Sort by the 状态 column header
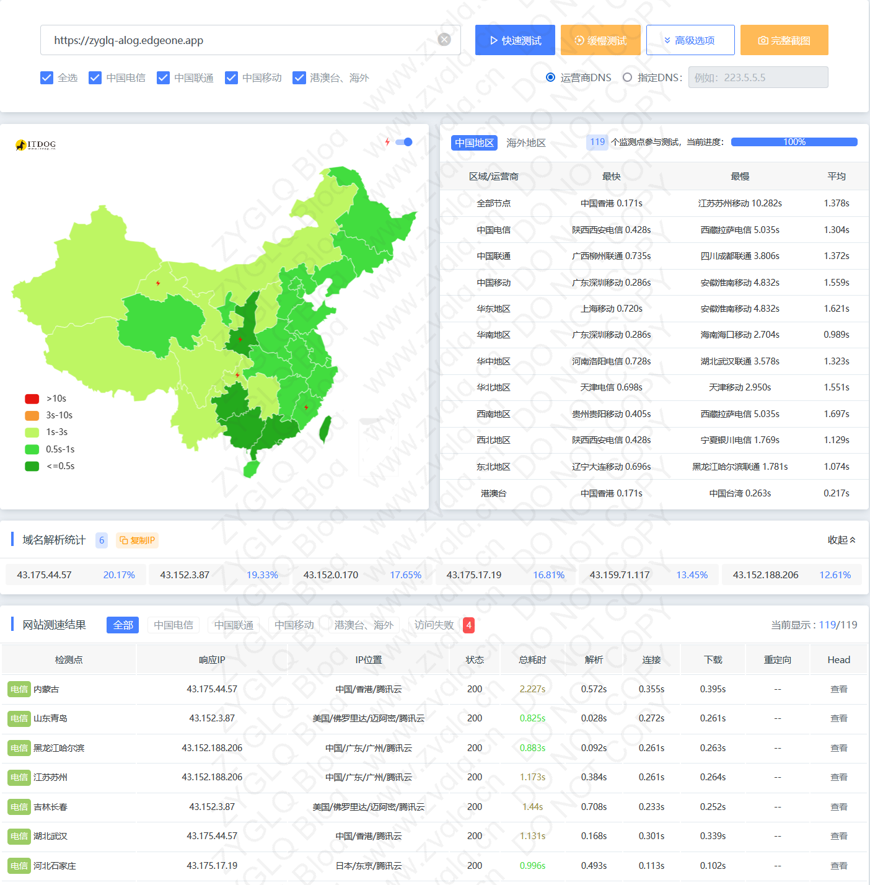This screenshot has width=870, height=885. 475,659
